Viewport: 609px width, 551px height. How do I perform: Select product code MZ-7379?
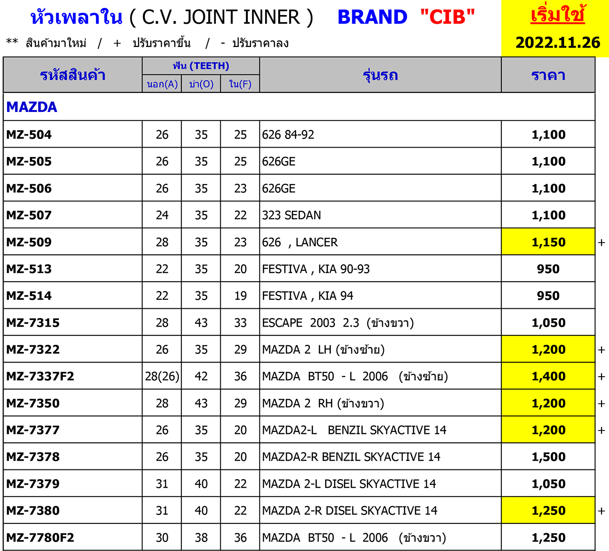[x=33, y=484]
